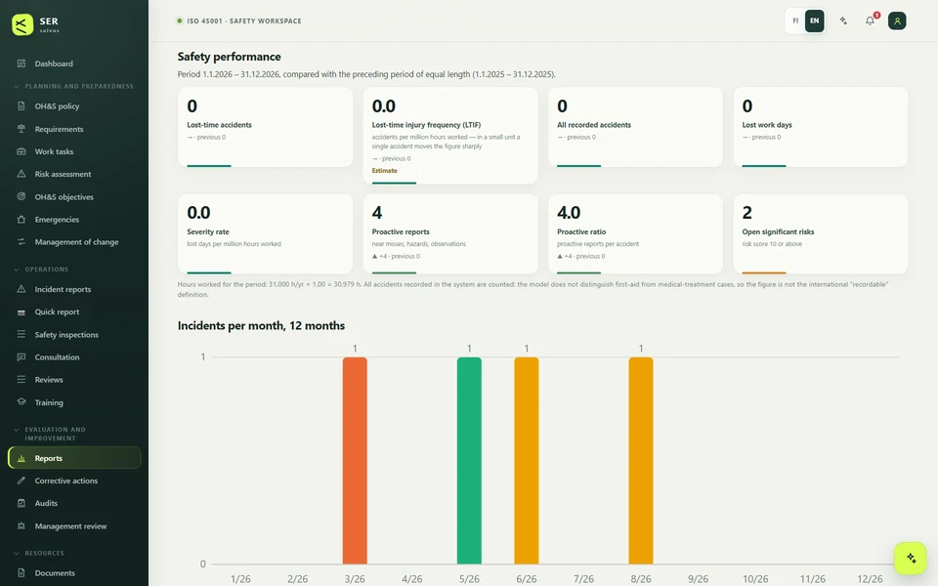Select the Lost work days card
Screen dimensions: 938x586
[x=821, y=127]
